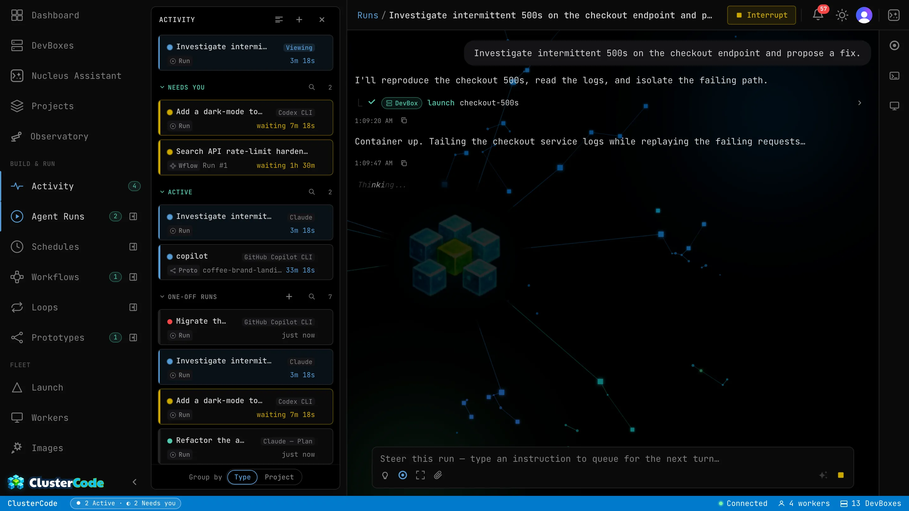Add a new one-off run with plus
This screenshot has width=909, height=511.
click(289, 297)
